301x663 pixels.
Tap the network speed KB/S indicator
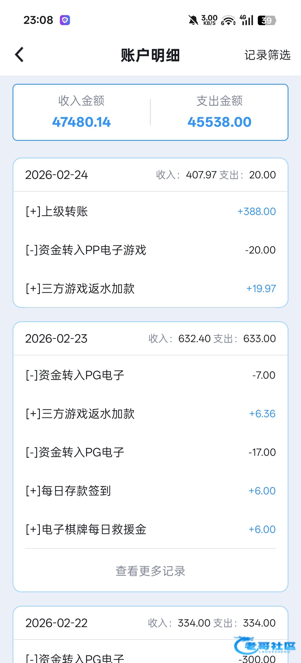click(x=209, y=20)
